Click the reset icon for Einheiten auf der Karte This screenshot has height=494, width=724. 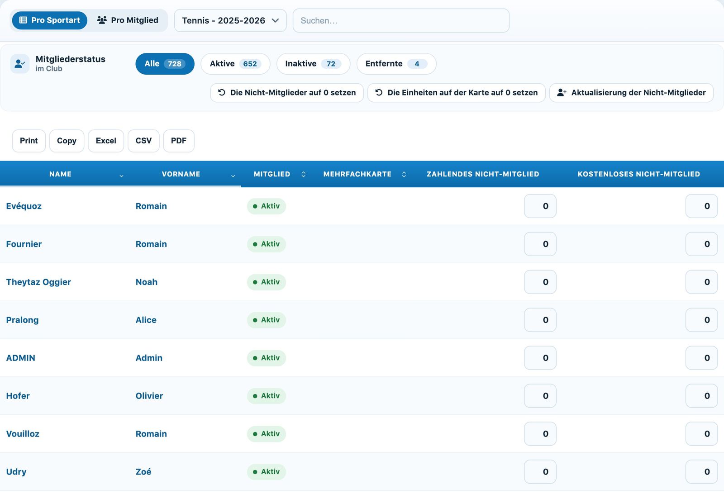[379, 92]
